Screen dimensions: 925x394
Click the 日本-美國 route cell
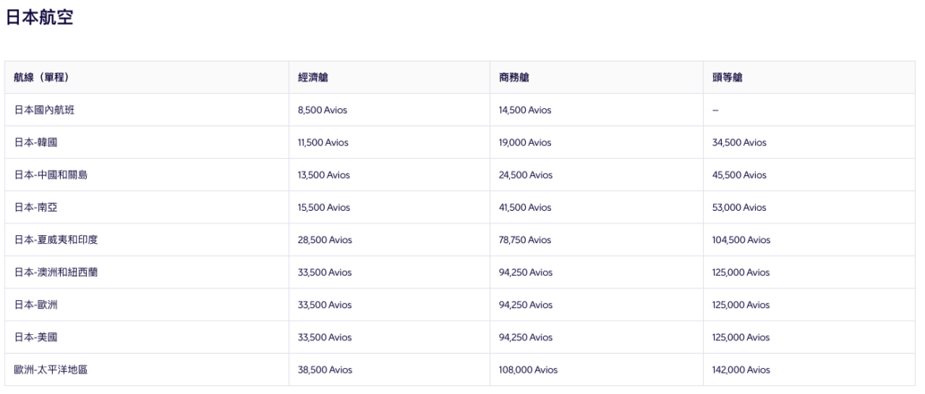[36, 337]
